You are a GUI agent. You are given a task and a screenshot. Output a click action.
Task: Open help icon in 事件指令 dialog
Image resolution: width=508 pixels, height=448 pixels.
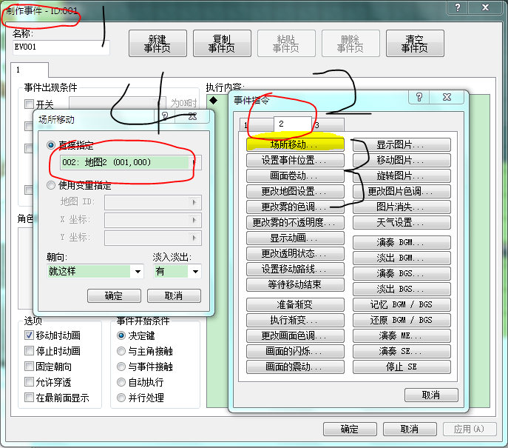(419, 97)
